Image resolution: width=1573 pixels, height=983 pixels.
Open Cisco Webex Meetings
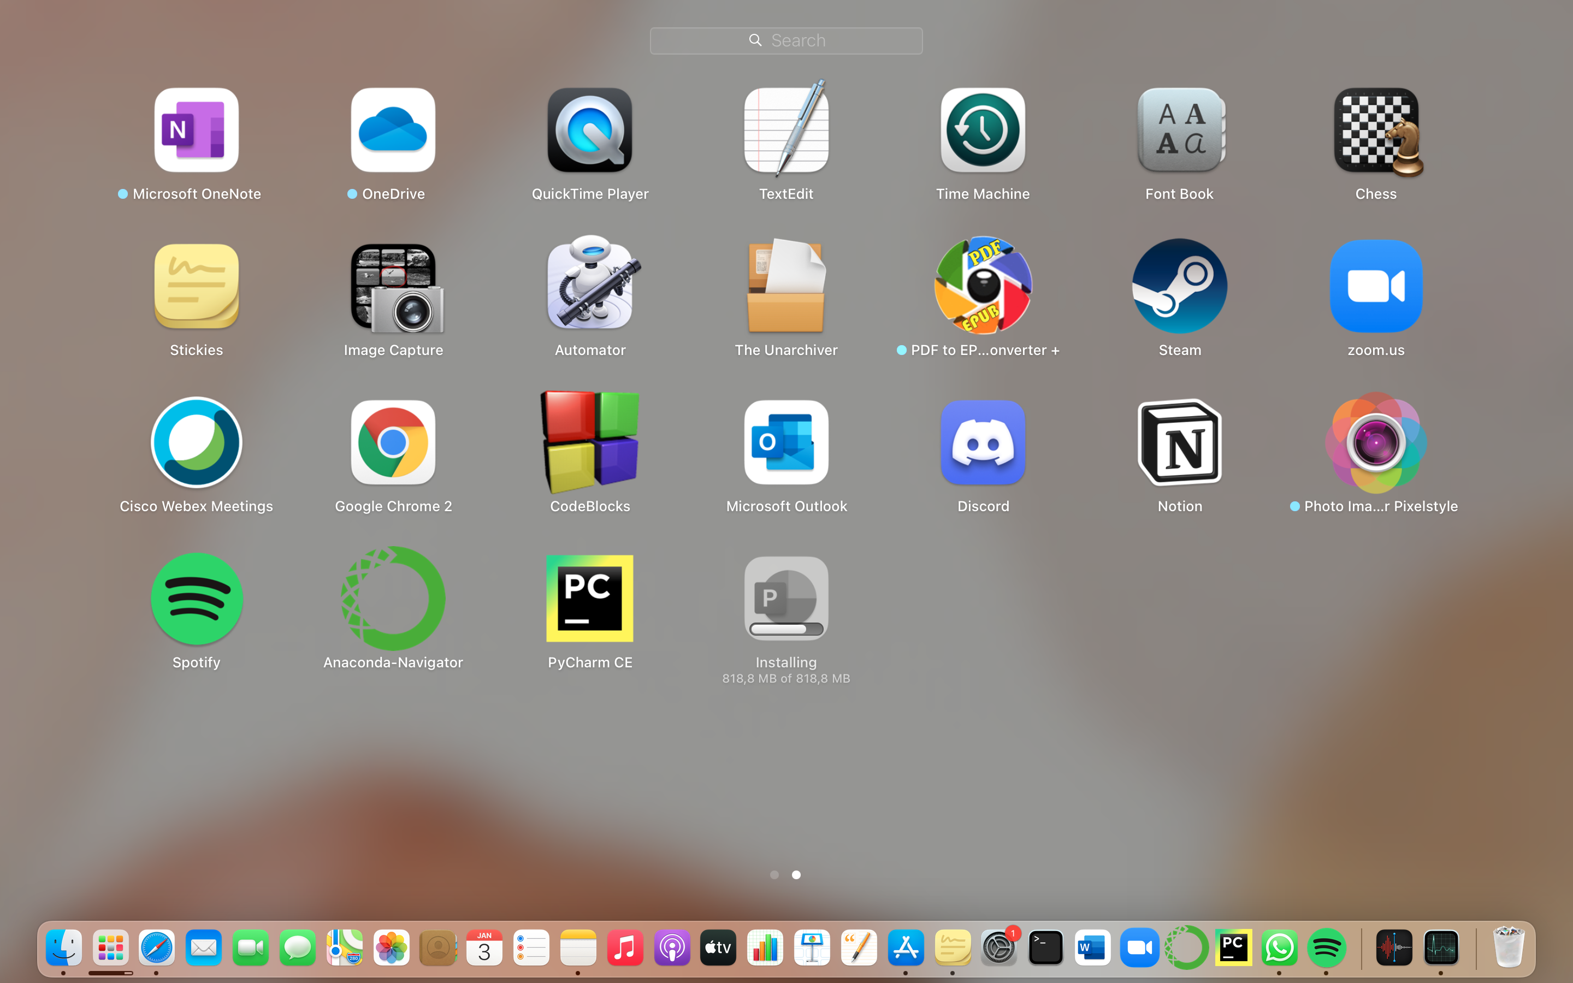[196, 442]
